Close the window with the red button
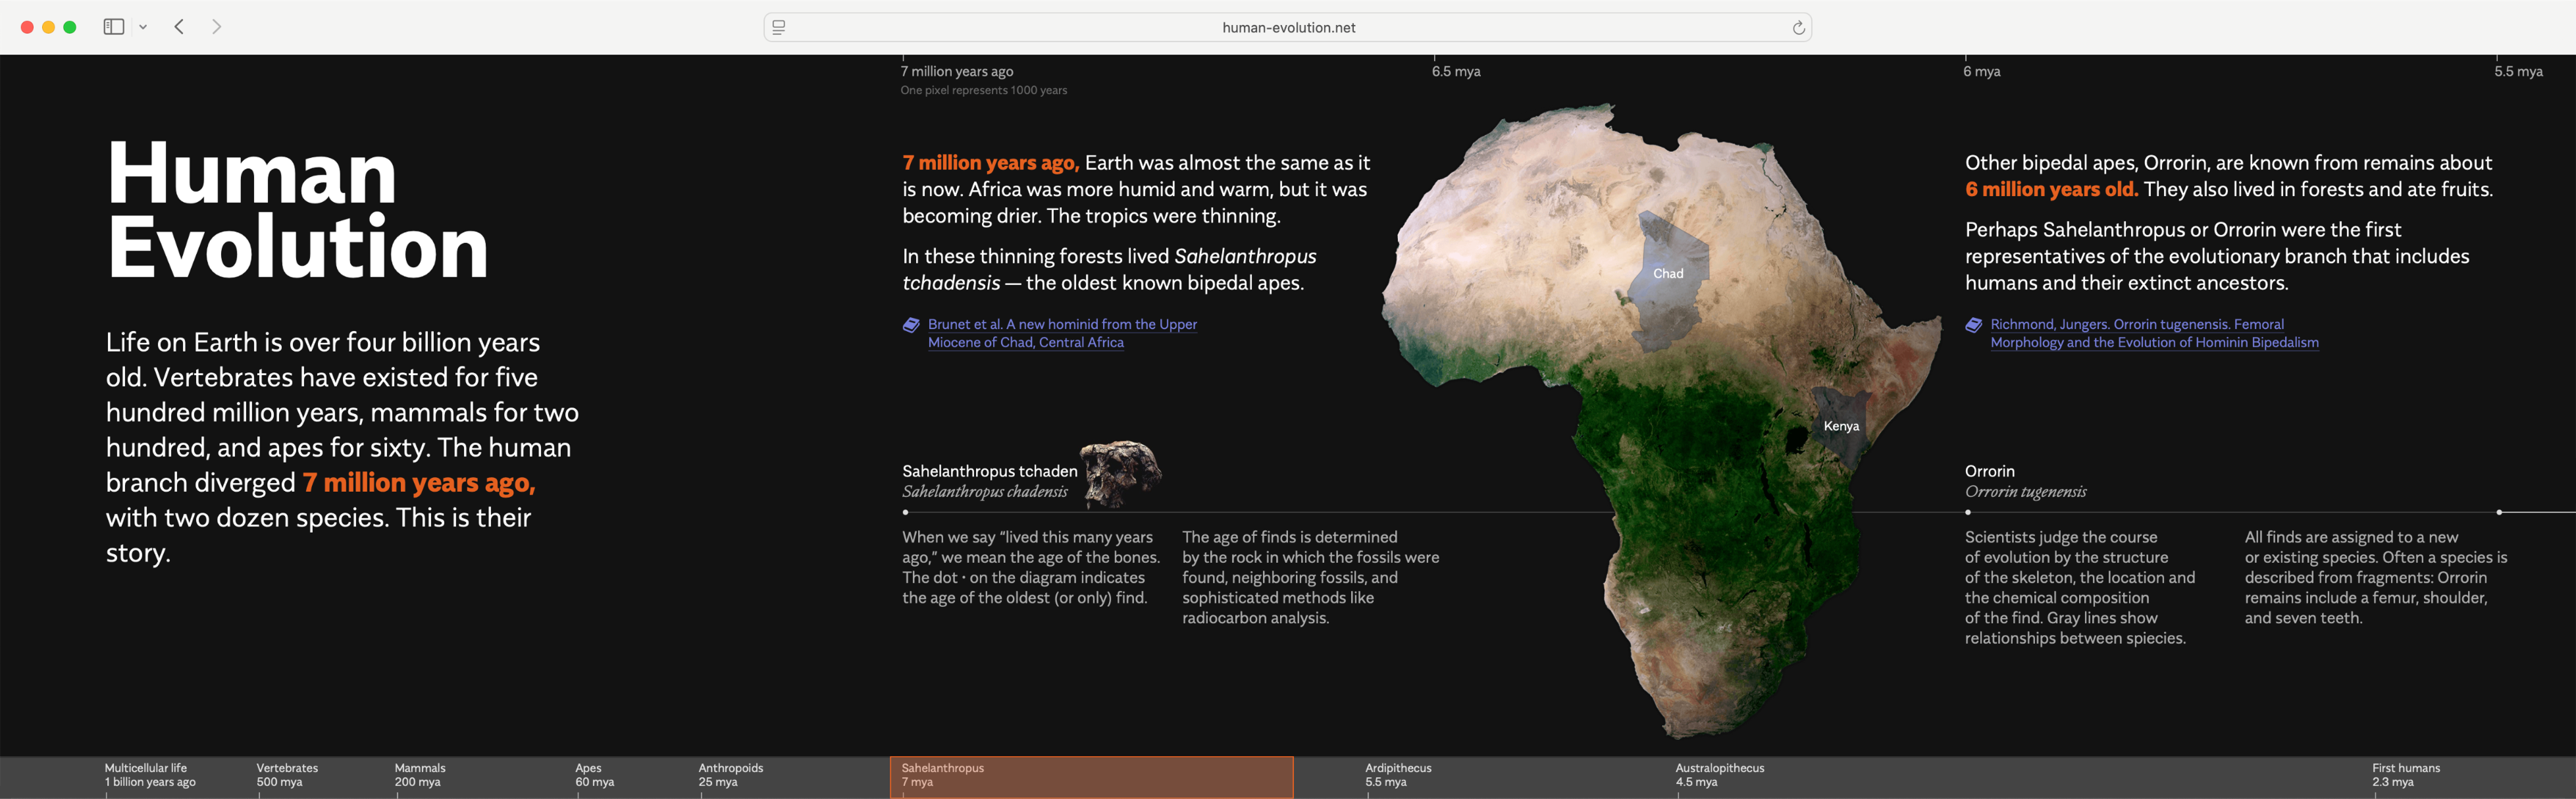 27,27
